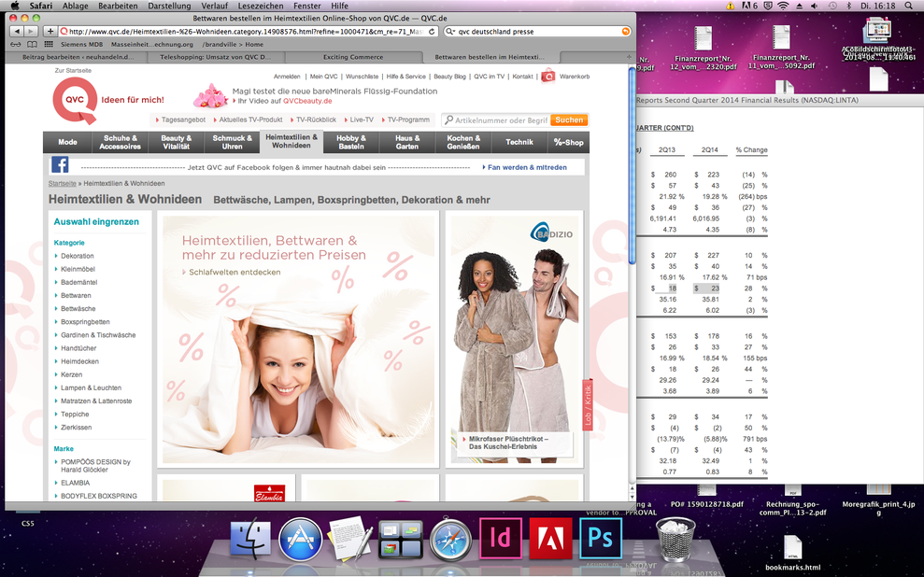This screenshot has width=924, height=577.
Task: Focus the Artikelnummer oder Begriff search field
Action: (x=496, y=120)
